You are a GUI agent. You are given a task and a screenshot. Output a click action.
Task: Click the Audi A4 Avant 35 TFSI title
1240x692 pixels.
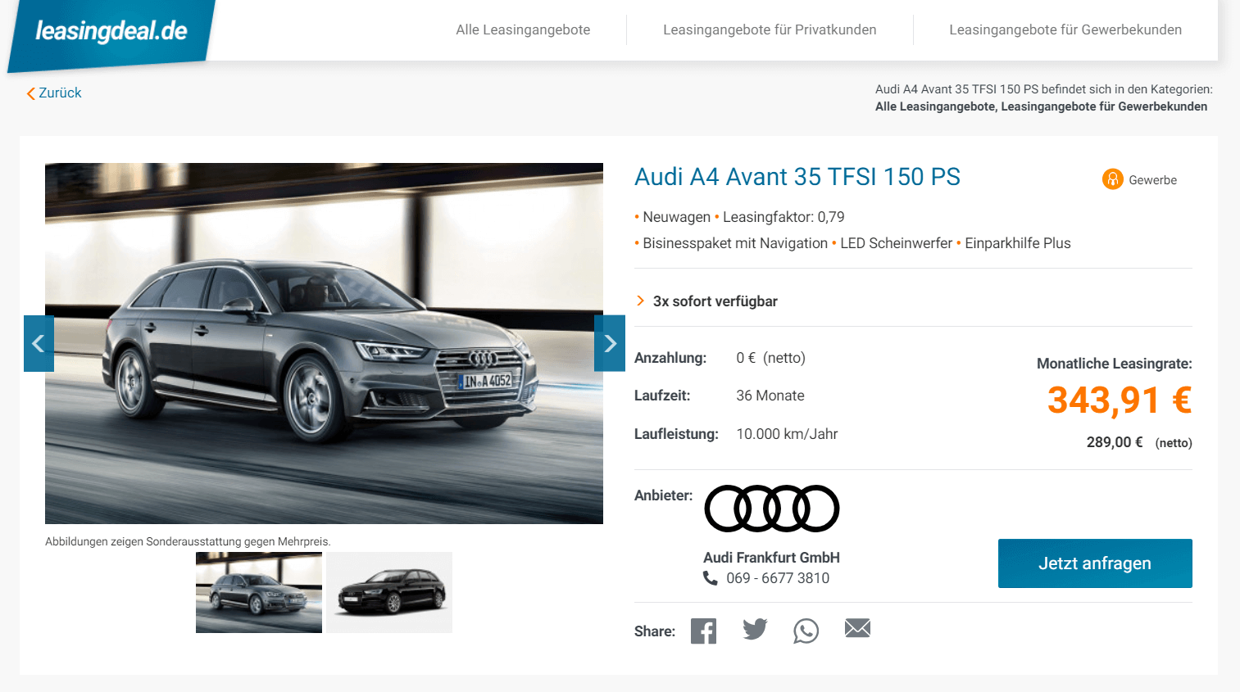[797, 177]
